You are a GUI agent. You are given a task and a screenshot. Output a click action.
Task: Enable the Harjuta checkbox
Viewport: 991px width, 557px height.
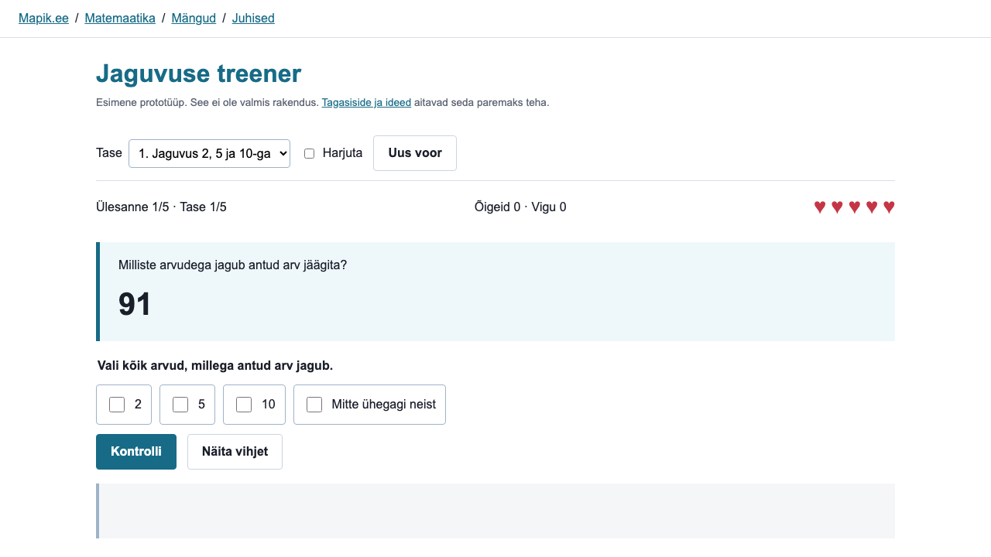coord(309,153)
